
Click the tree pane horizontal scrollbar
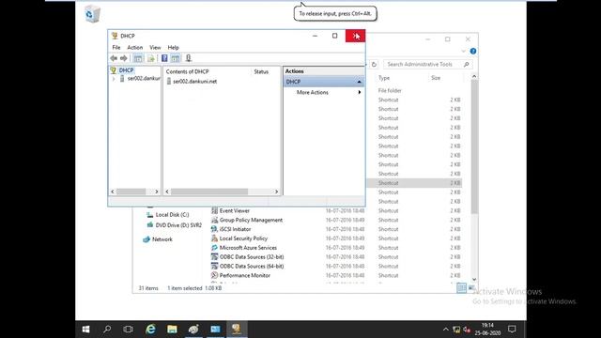(x=131, y=192)
